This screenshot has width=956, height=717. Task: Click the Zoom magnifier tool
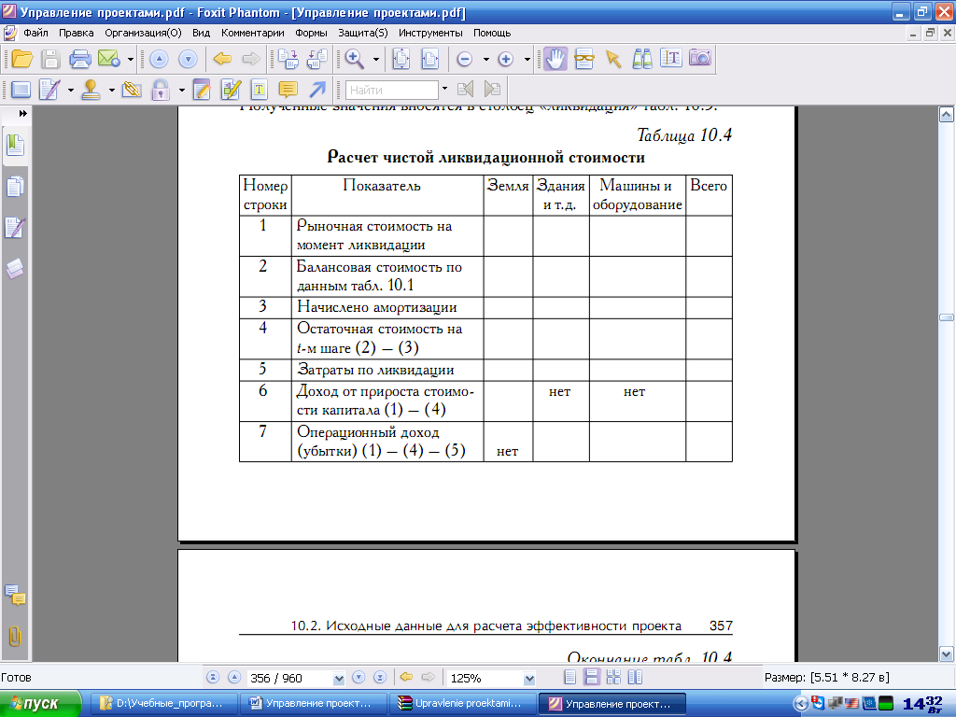[354, 59]
